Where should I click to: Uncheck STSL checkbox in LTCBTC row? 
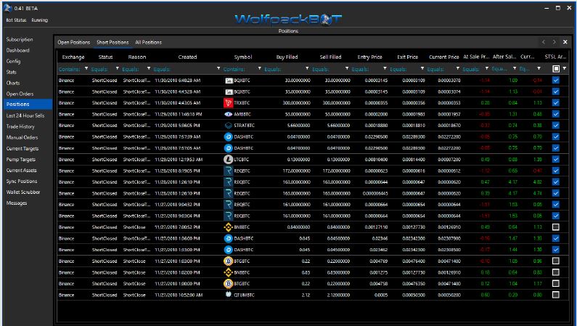point(556,159)
